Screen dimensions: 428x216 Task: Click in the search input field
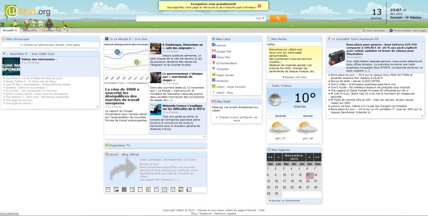click(195, 18)
